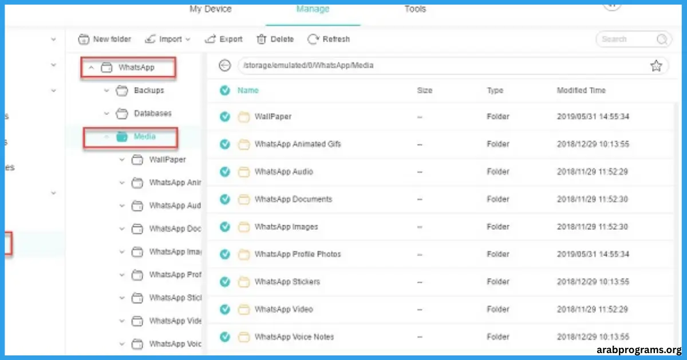
Task: Expand the Backups tree node
Action: tap(106, 91)
